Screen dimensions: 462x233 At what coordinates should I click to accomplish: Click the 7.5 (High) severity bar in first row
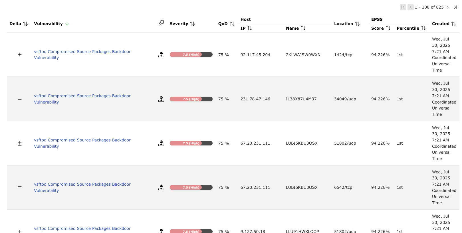[191, 54]
